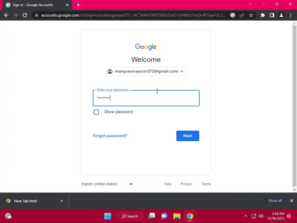
Task: Open network settings tray icon
Action: point(253,216)
